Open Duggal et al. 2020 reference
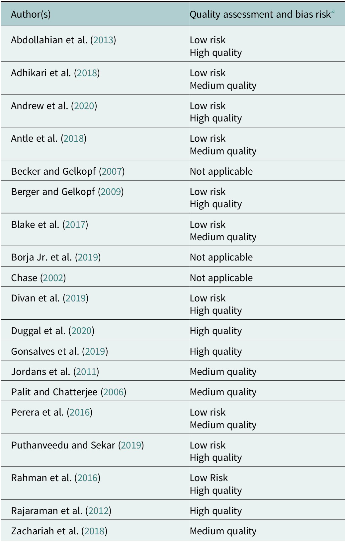The width and height of the screenshot is (346, 542). point(81,331)
